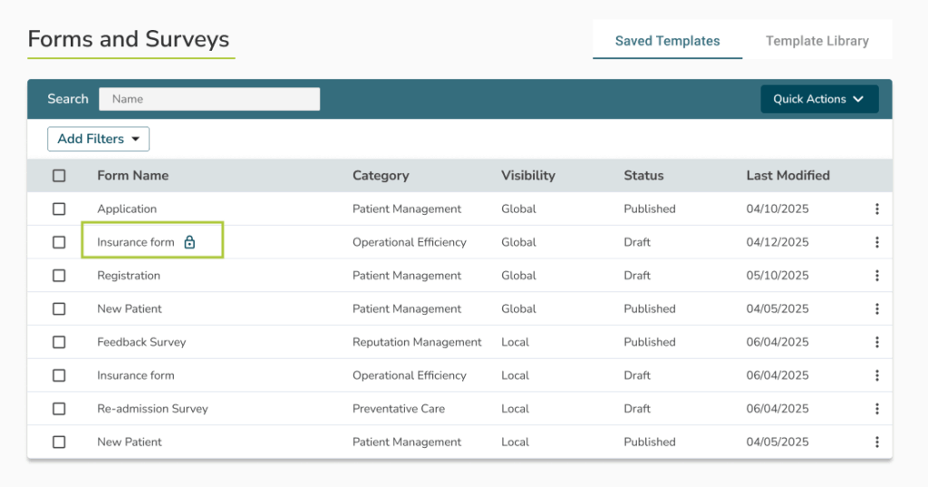This screenshot has height=487, width=928.
Task: Check the Application form checkbox
Action: pos(59,209)
